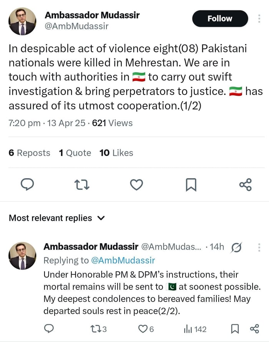269x342 pixels.
Task: Like the main tweet
Action: click(x=136, y=185)
